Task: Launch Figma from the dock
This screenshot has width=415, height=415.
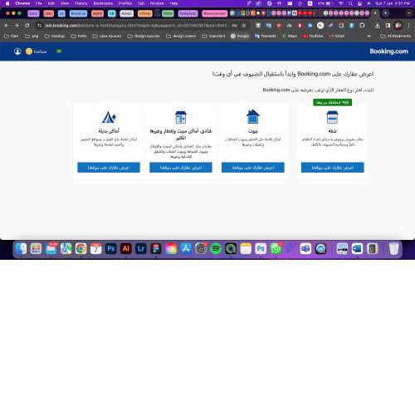Action: (156, 249)
